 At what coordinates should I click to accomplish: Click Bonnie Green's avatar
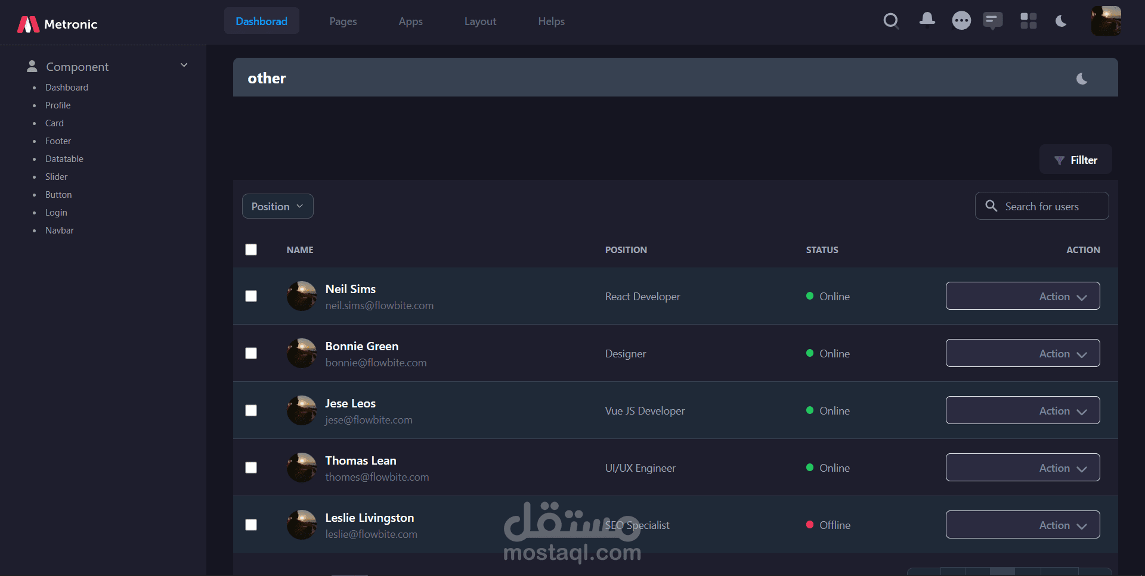click(x=302, y=353)
